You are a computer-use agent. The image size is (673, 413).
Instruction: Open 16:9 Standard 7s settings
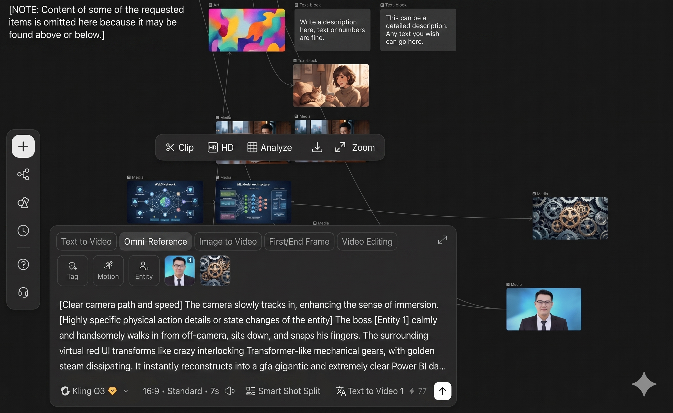tap(181, 391)
